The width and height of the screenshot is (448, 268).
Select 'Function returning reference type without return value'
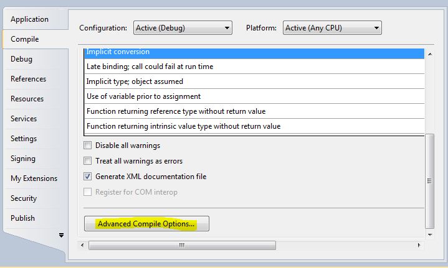click(254, 111)
